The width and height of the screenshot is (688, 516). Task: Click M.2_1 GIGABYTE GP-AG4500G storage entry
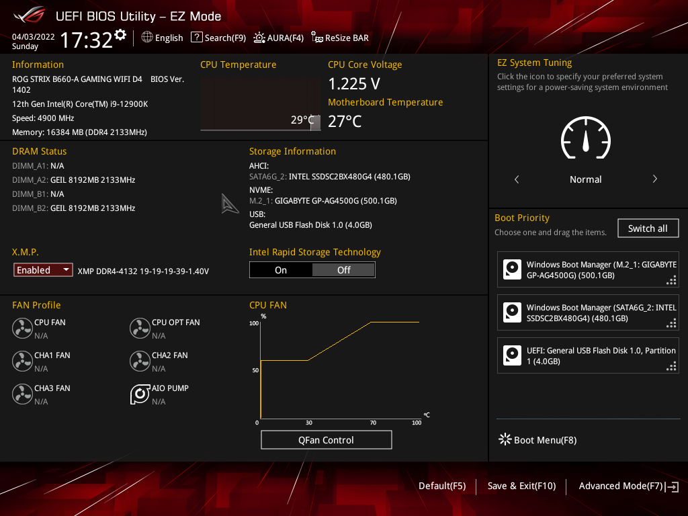point(323,200)
